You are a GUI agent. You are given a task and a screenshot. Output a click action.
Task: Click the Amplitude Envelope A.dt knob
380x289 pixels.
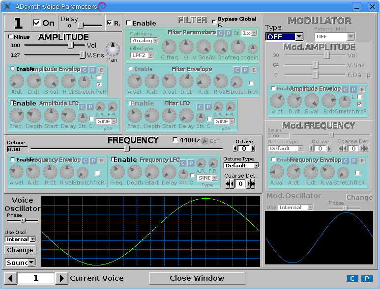coord(17,81)
